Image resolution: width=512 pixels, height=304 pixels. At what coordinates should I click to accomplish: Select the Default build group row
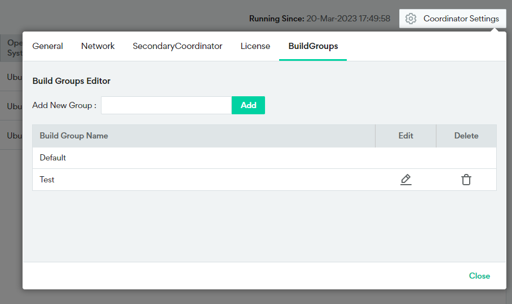pyautogui.click(x=53, y=158)
